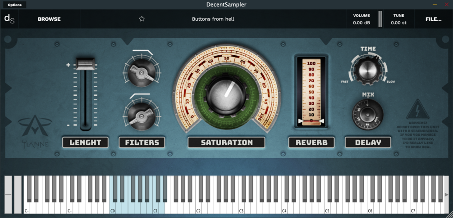
Task: Click the lower high-pass filter knob
Action: click(142, 116)
